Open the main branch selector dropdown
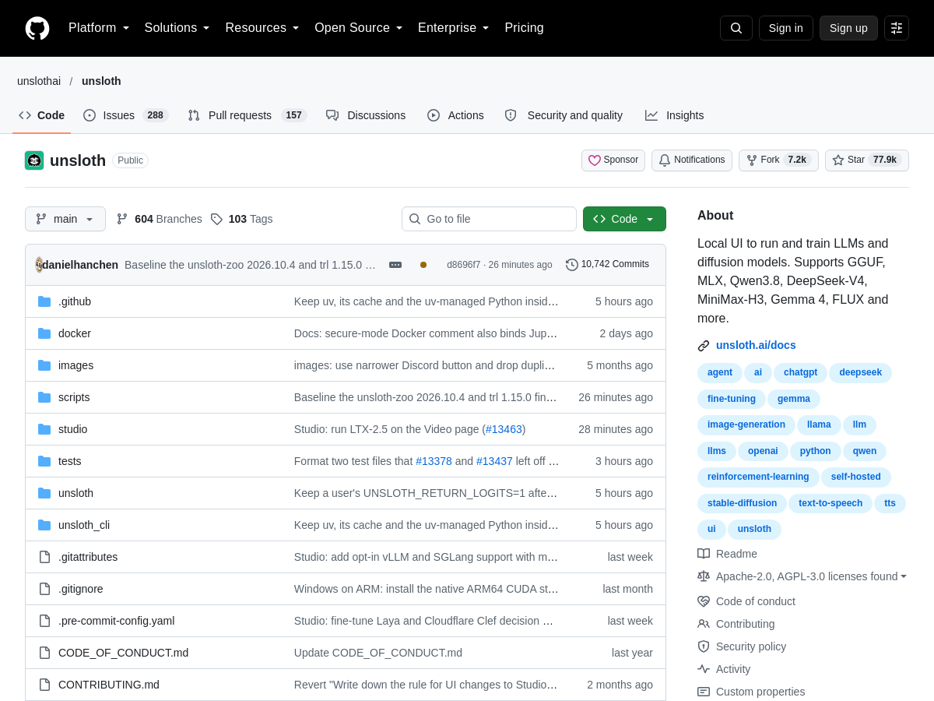This screenshot has height=701, width=934. 65,219
